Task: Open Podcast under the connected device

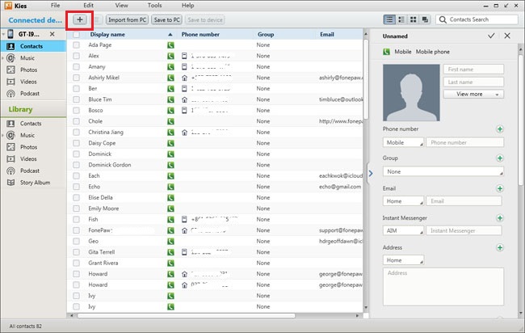Action: tap(29, 93)
